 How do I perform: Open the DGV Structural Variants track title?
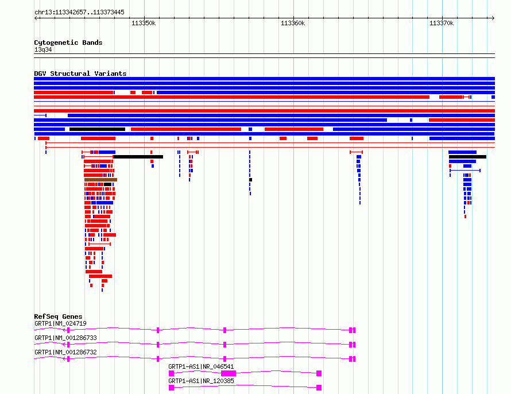coord(80,74)
